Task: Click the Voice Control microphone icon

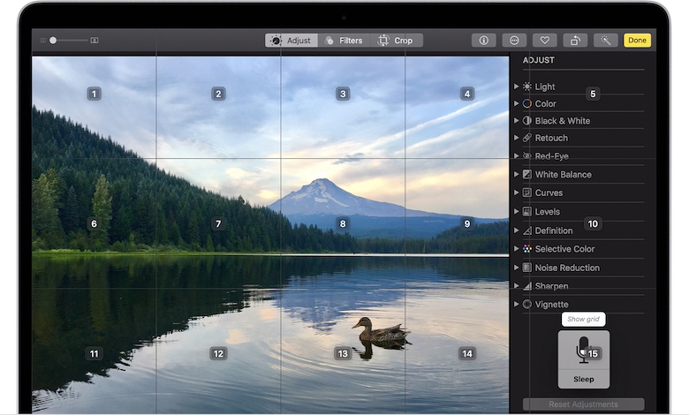Action: tap(582, 351)
